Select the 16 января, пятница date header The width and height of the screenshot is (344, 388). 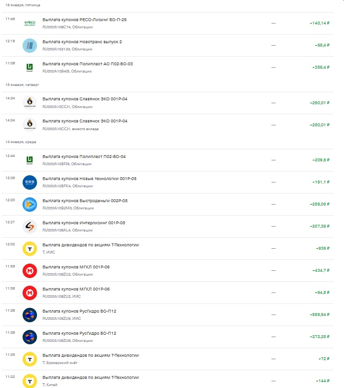tap(23, 5)
